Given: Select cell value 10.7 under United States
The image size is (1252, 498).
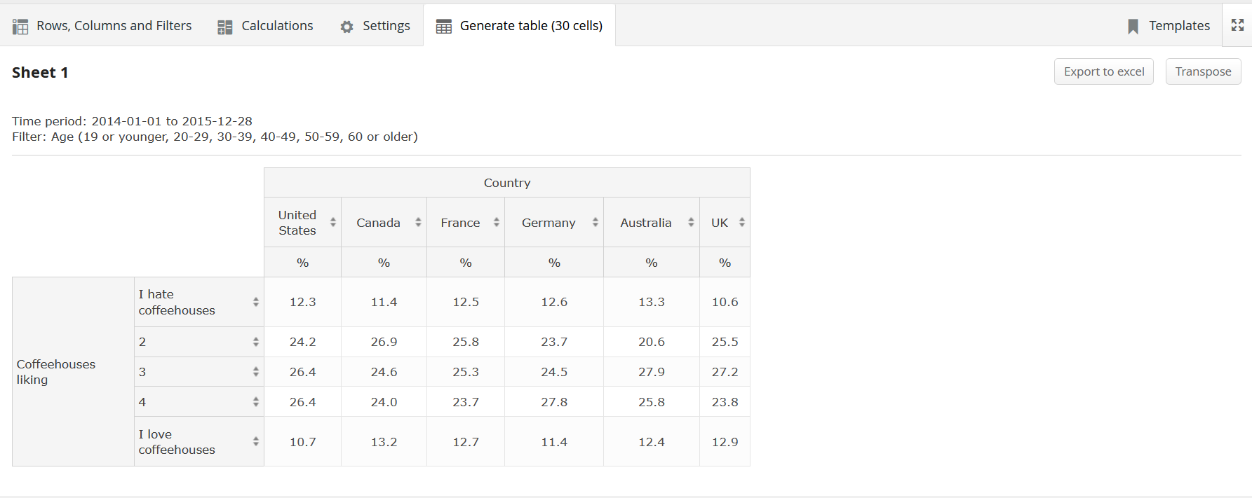Looking at the screenshot, I should tap(303, 442).
